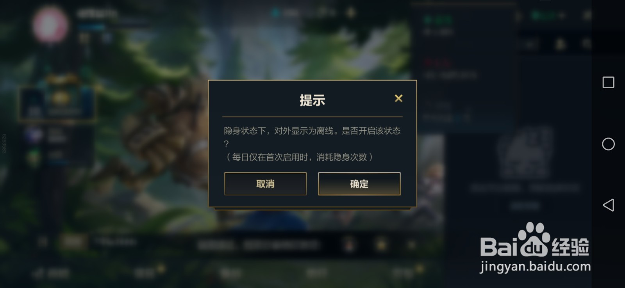The height and width of the screenshot is (288, 625).
Task: Open the blurred pink profile avatar
Action: click(50, 24)
